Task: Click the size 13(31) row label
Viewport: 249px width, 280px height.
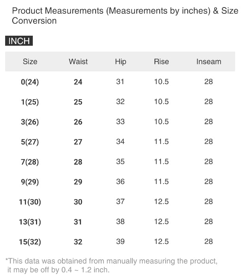Action: (30, 222)
